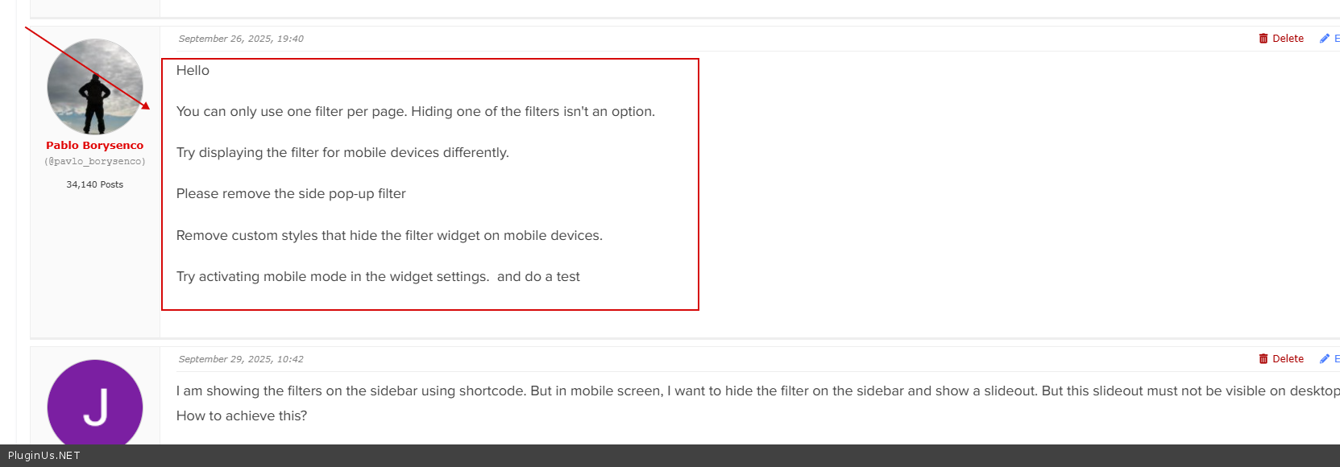Open Pablo Borysenco's profile photo avatar

point(95,86)
